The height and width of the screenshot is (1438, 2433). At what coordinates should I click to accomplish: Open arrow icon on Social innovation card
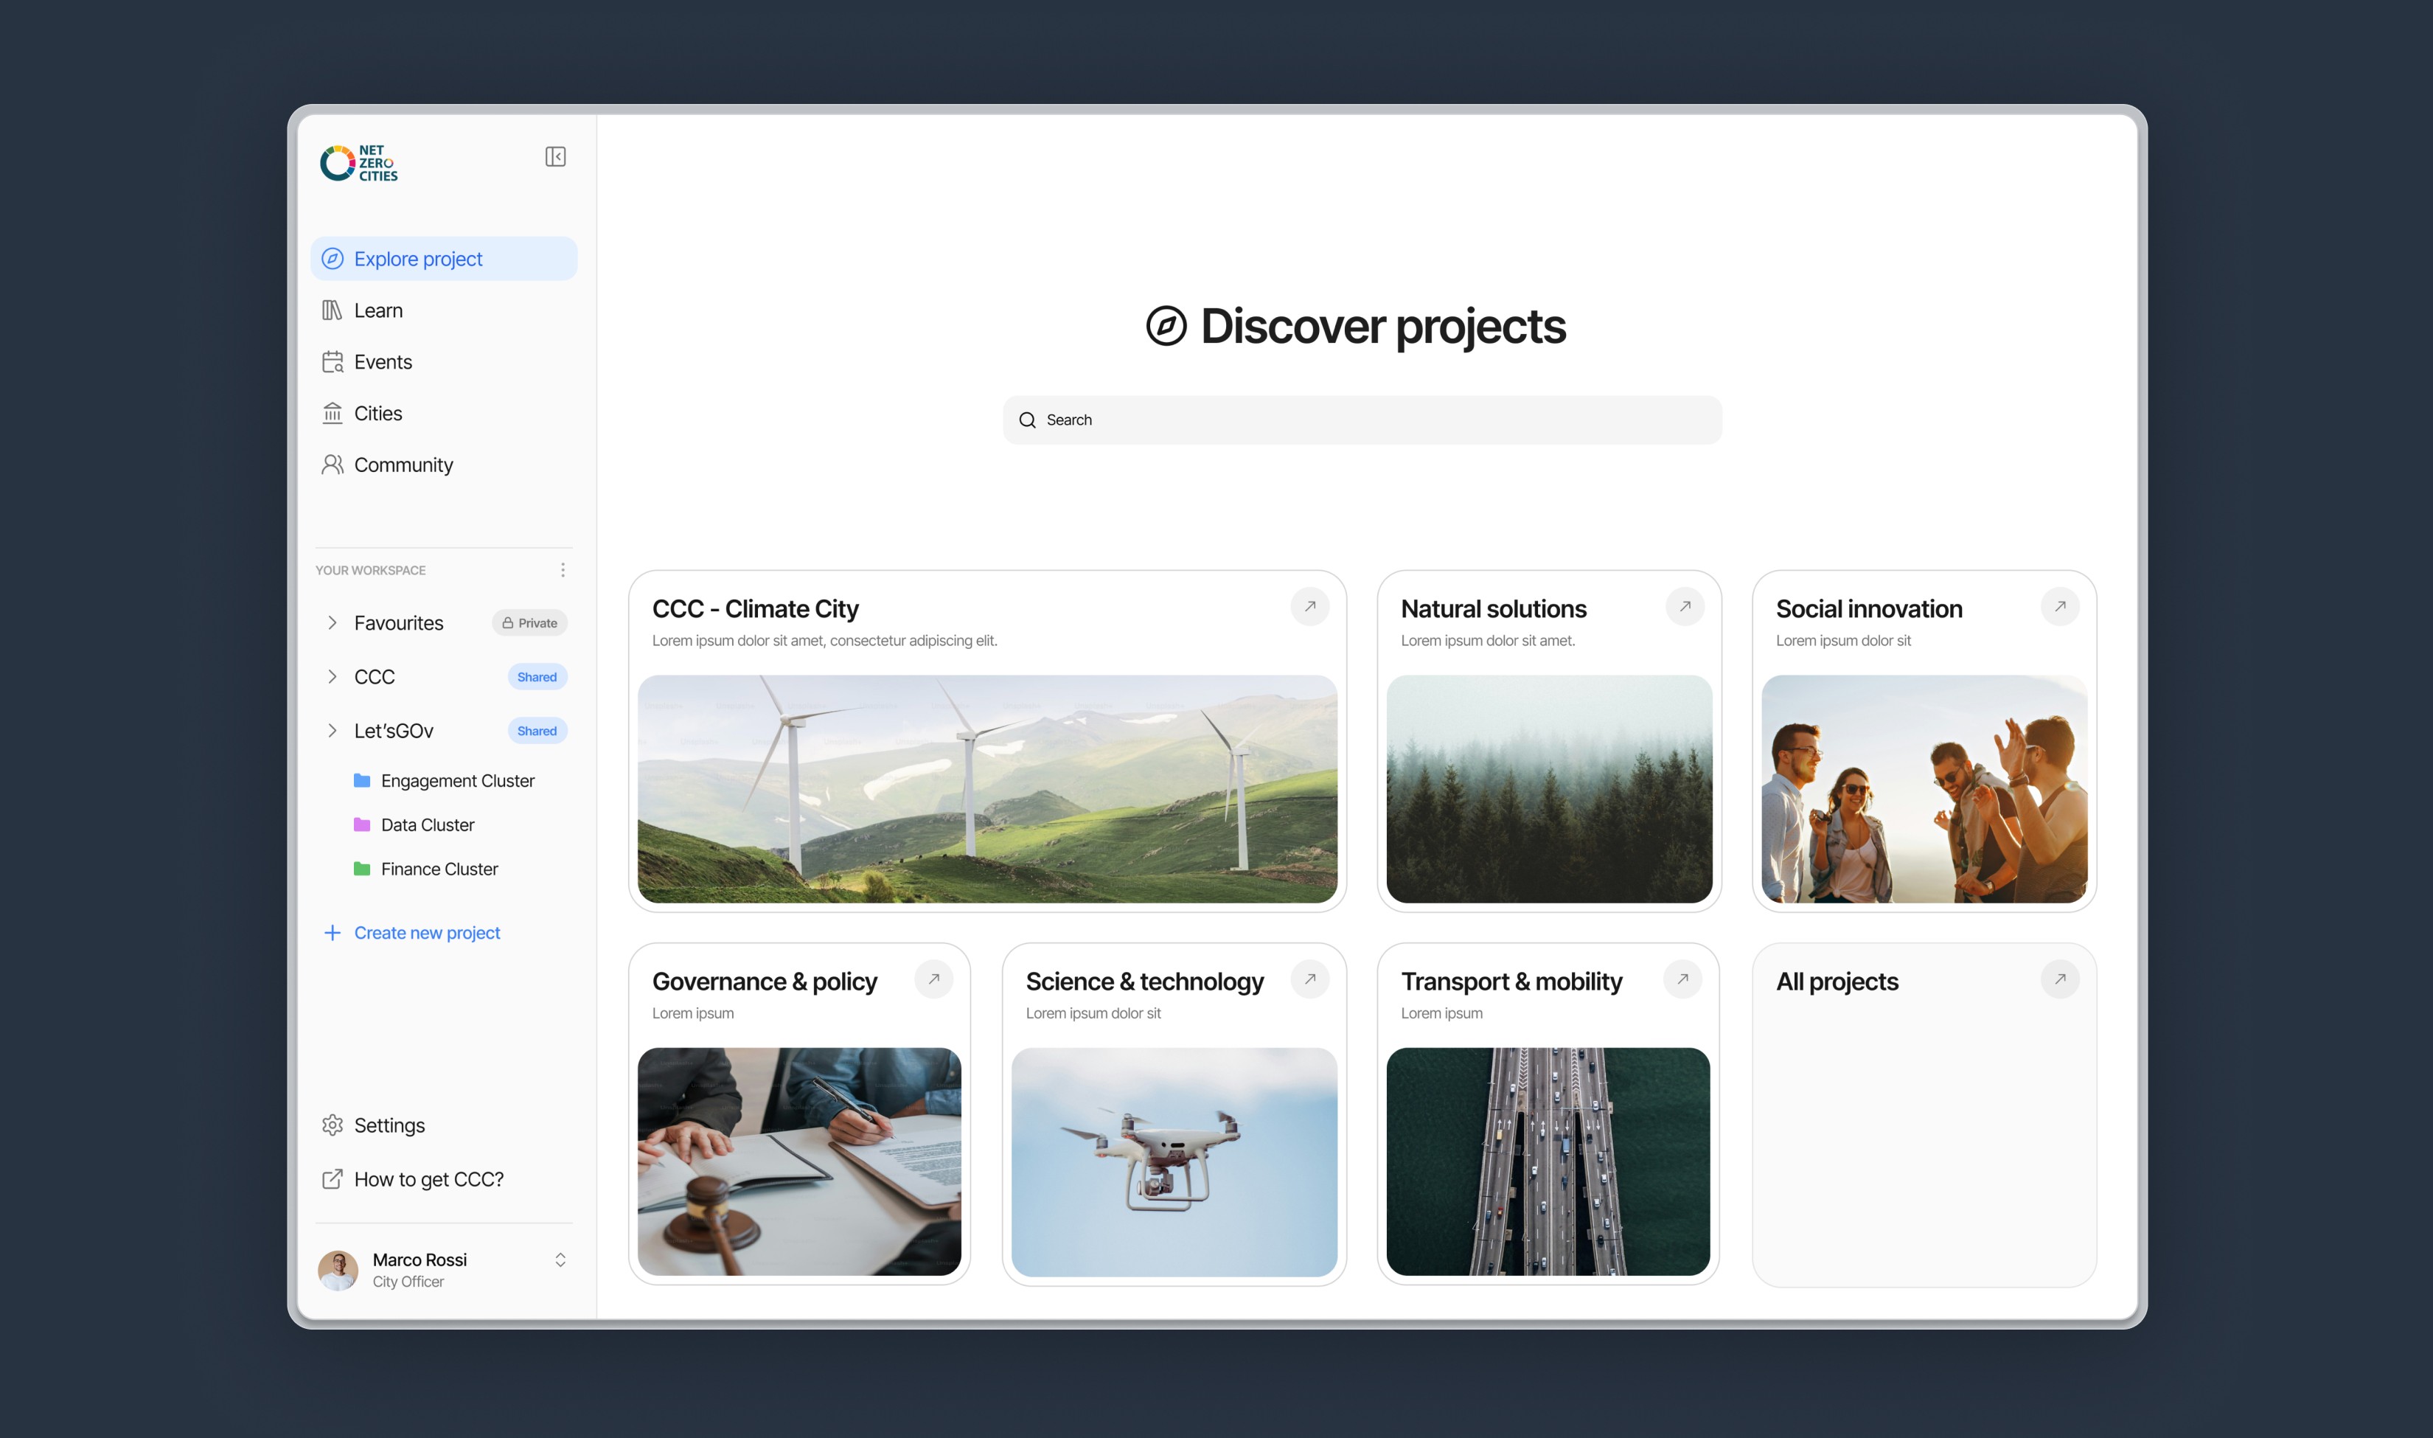[2059, 607]
